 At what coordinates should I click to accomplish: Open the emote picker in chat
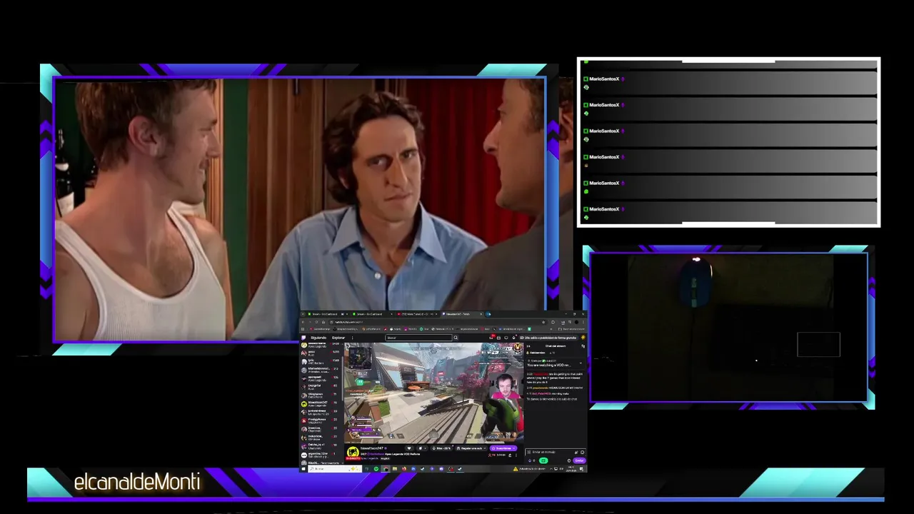coord(583,452)
